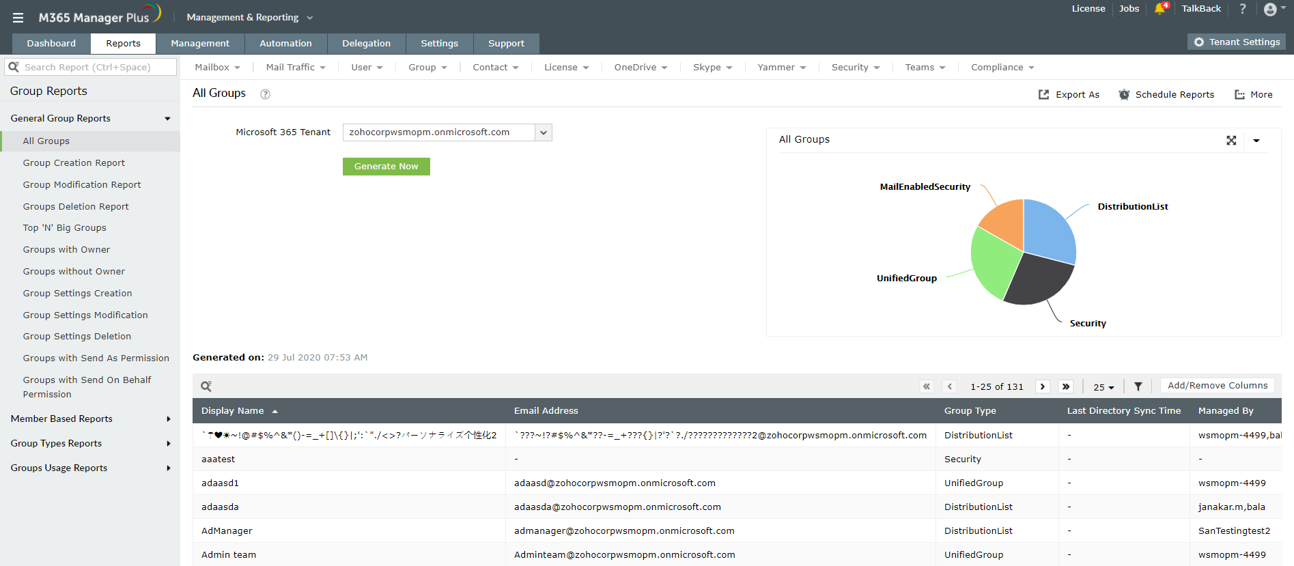
Task: Switch to the Settings tab
Action: point(439,43)
